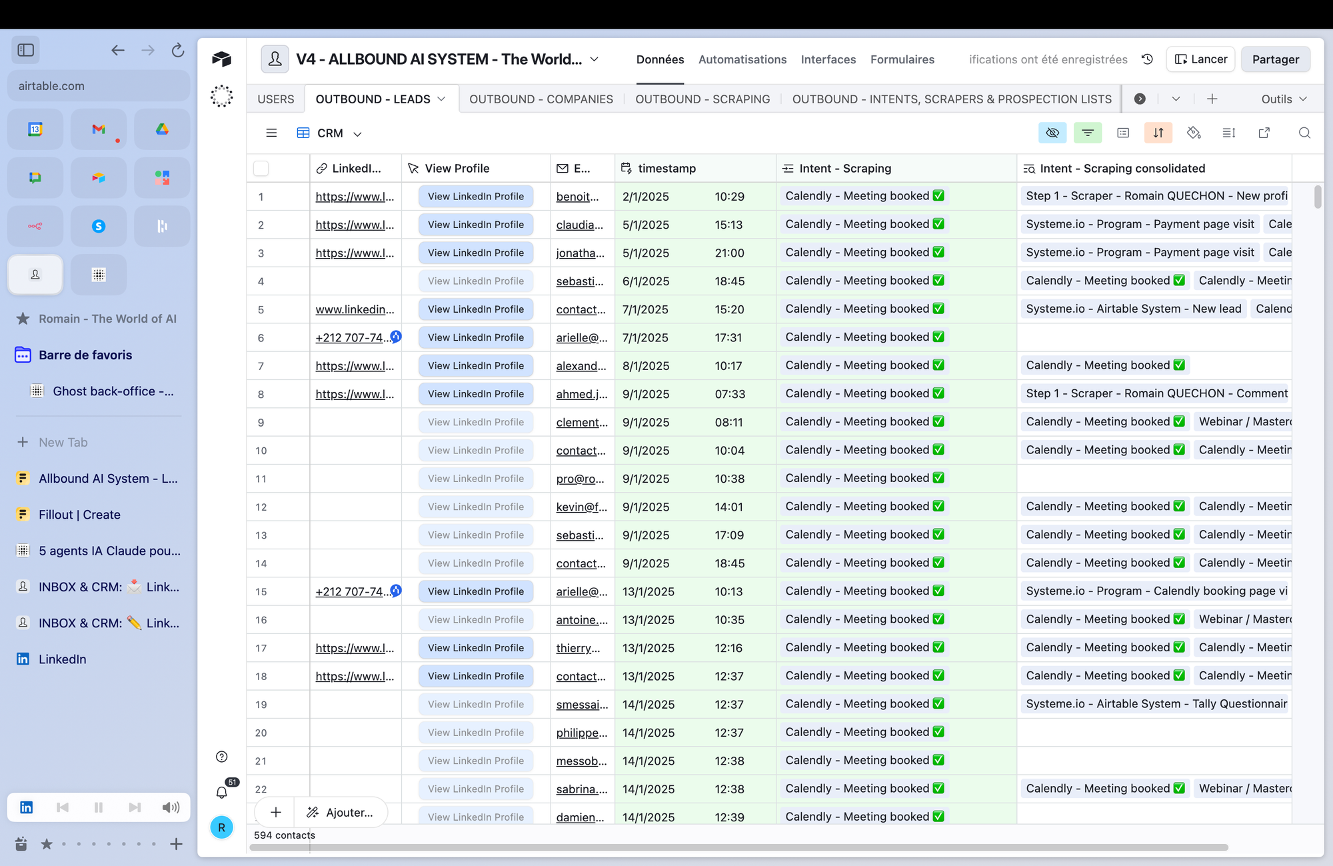The width and height of the screenshot is (1333, 866).
Task: Switch to OUTBOUND - COMPANIES tab
Action: click(x=541, y=99)
